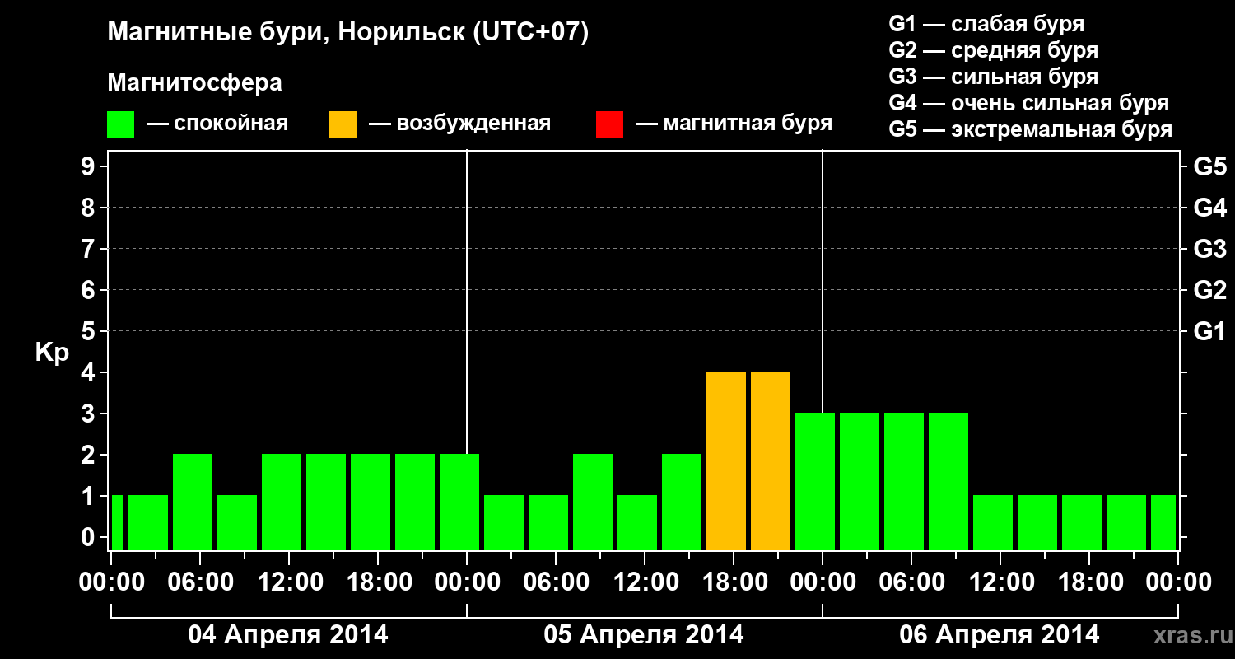The height and width of the screenshot is (659, 1235).
Task: Click the 'G1' label on the right axis
Action: (x=1210, y=331)
